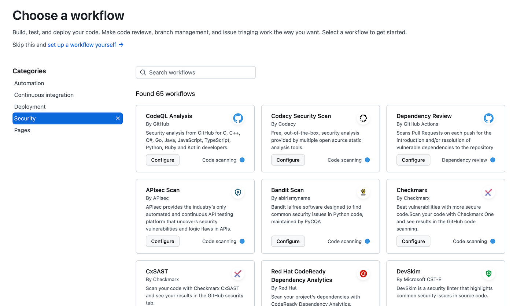Viewport: 513px width, 306px height.
Task: Configure the Bandit Scan workflow
Action: 288,241
